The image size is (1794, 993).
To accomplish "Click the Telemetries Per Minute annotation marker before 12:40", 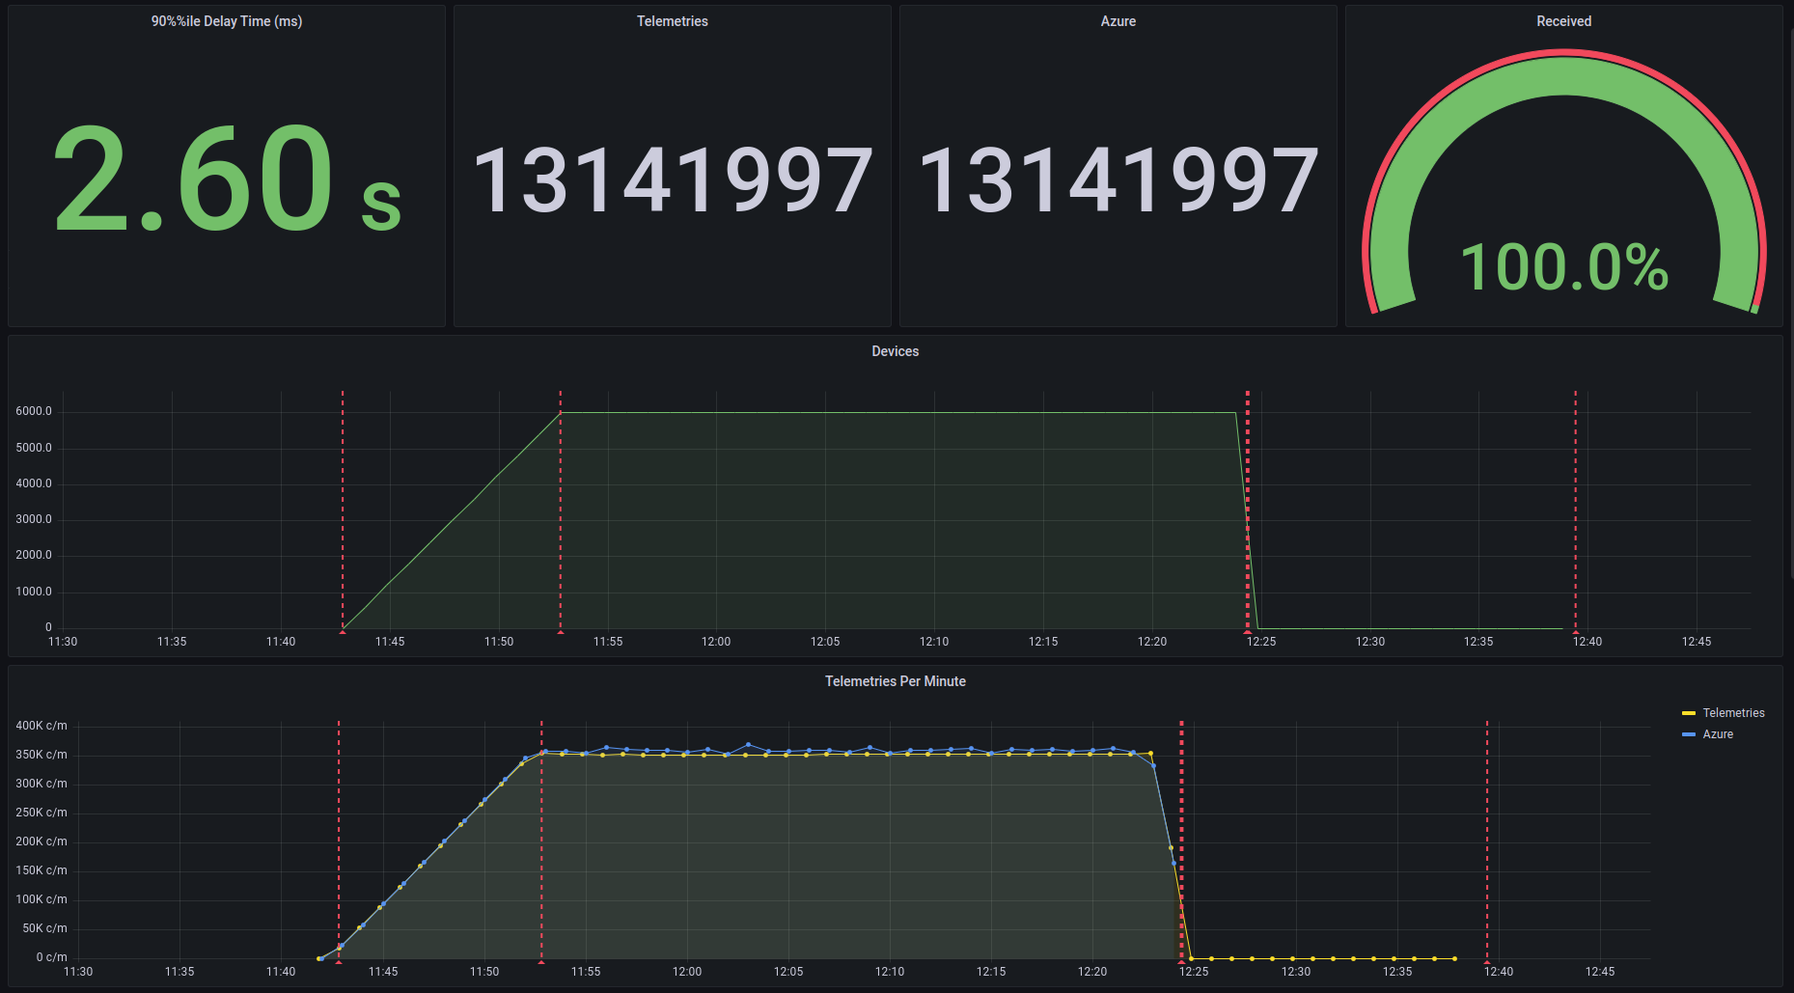I will click(1487, 961).
